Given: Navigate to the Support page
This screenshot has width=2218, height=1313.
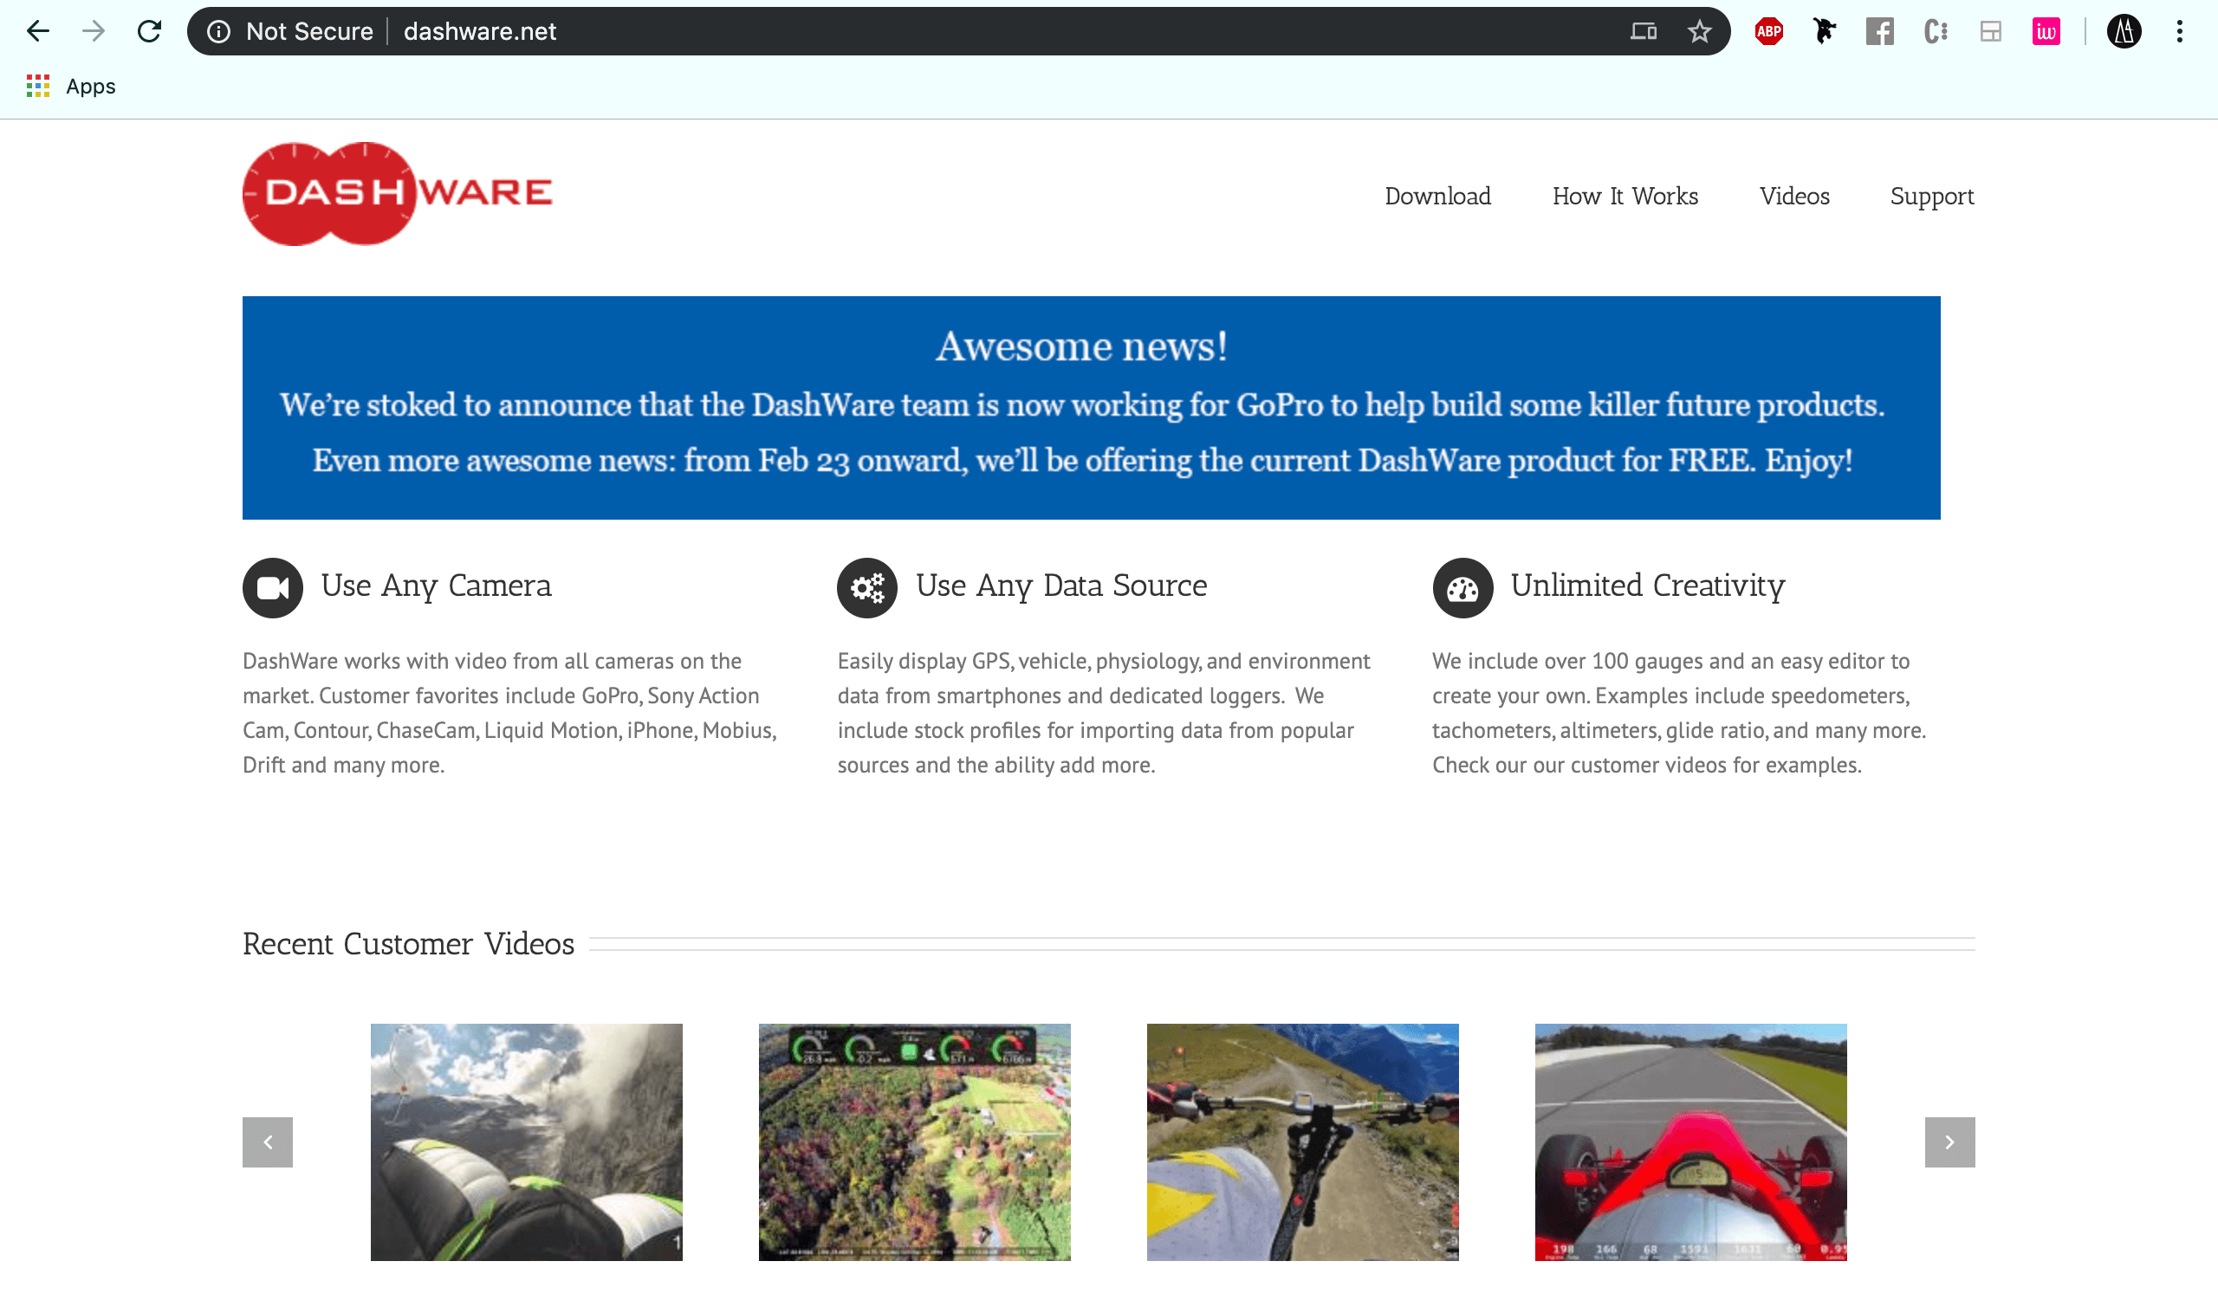Looking at the screenshot, I should (1932, 196).
